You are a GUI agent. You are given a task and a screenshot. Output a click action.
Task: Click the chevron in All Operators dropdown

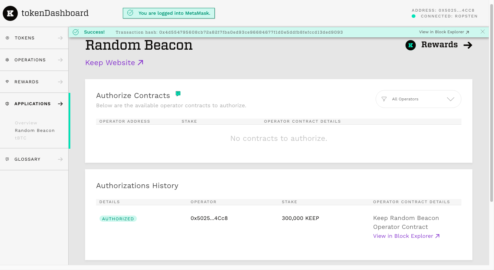[451, 99]
